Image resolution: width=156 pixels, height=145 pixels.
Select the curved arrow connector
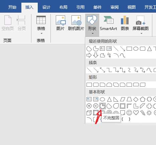click(136, 70)
